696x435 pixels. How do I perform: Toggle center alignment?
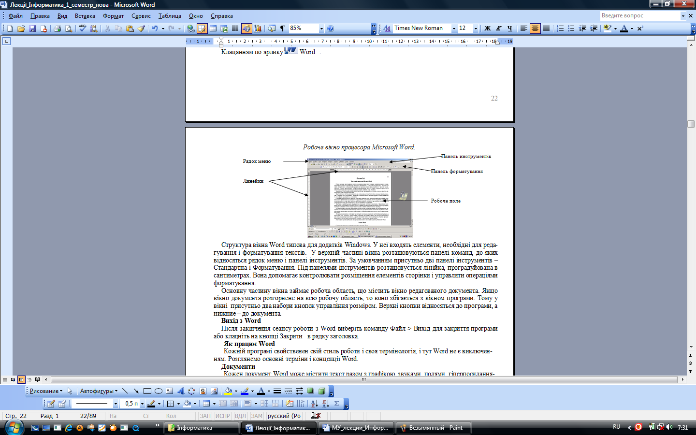pyautogui.click(x=535, y=29)
